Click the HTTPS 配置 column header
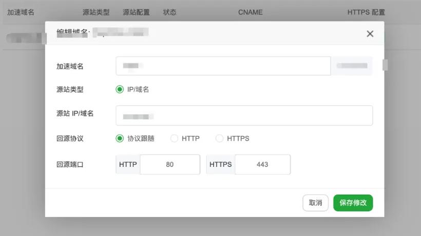 (366, 12)
